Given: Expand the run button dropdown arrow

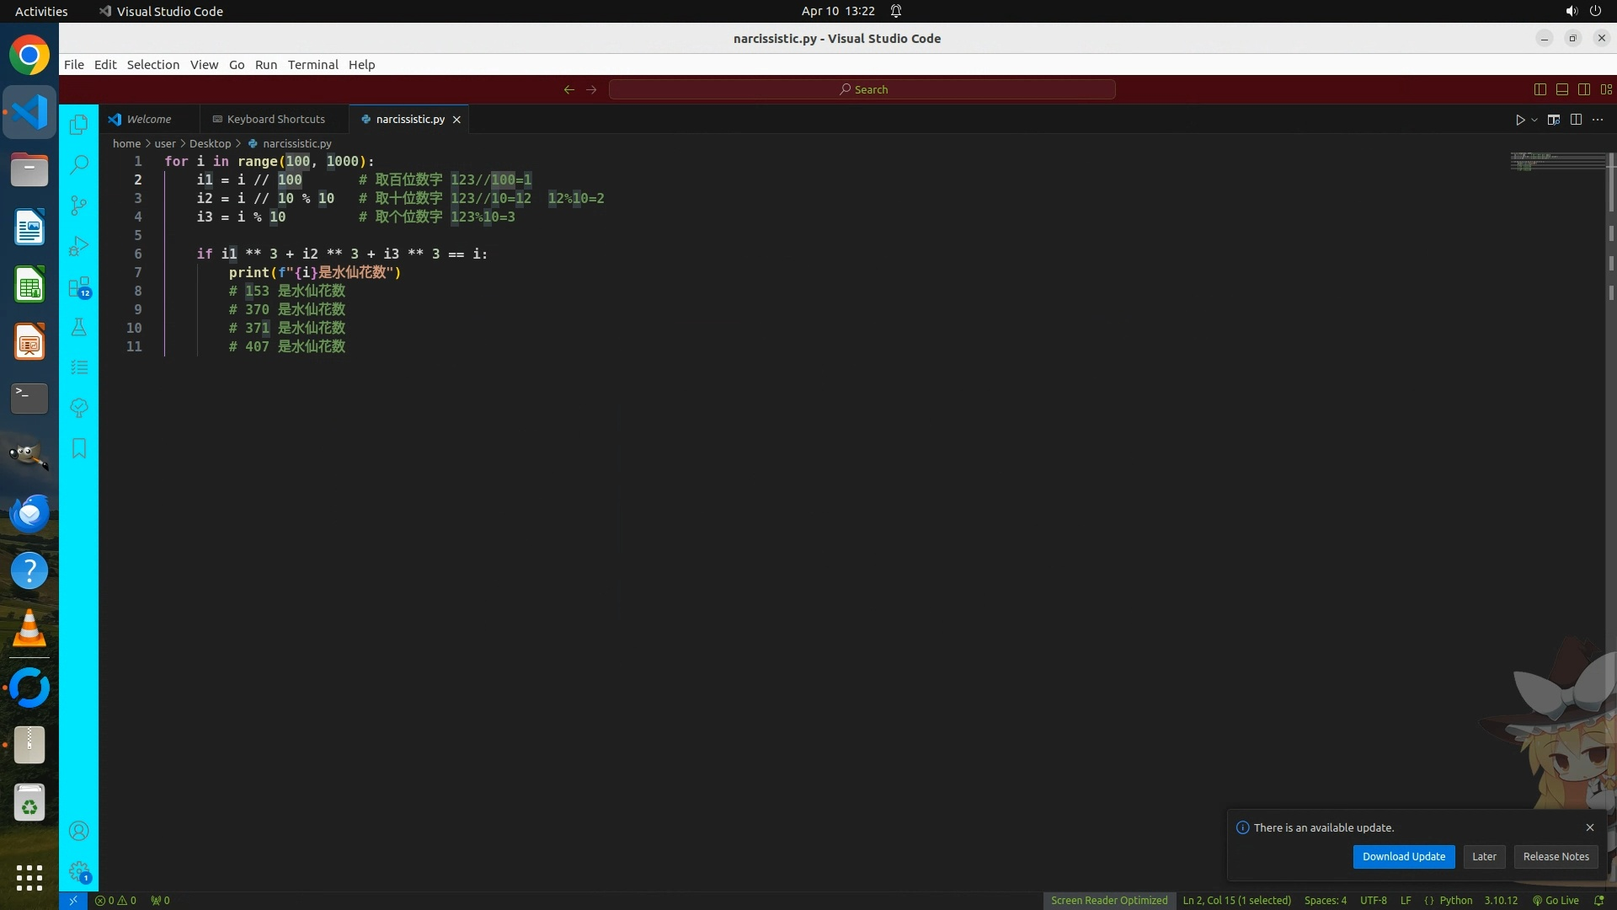Looking at the screenshot, I should (x=1534, y=120).
